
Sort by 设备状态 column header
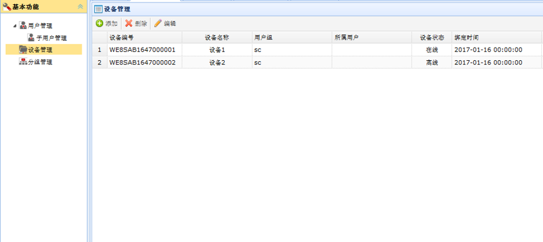pos(432,38)
